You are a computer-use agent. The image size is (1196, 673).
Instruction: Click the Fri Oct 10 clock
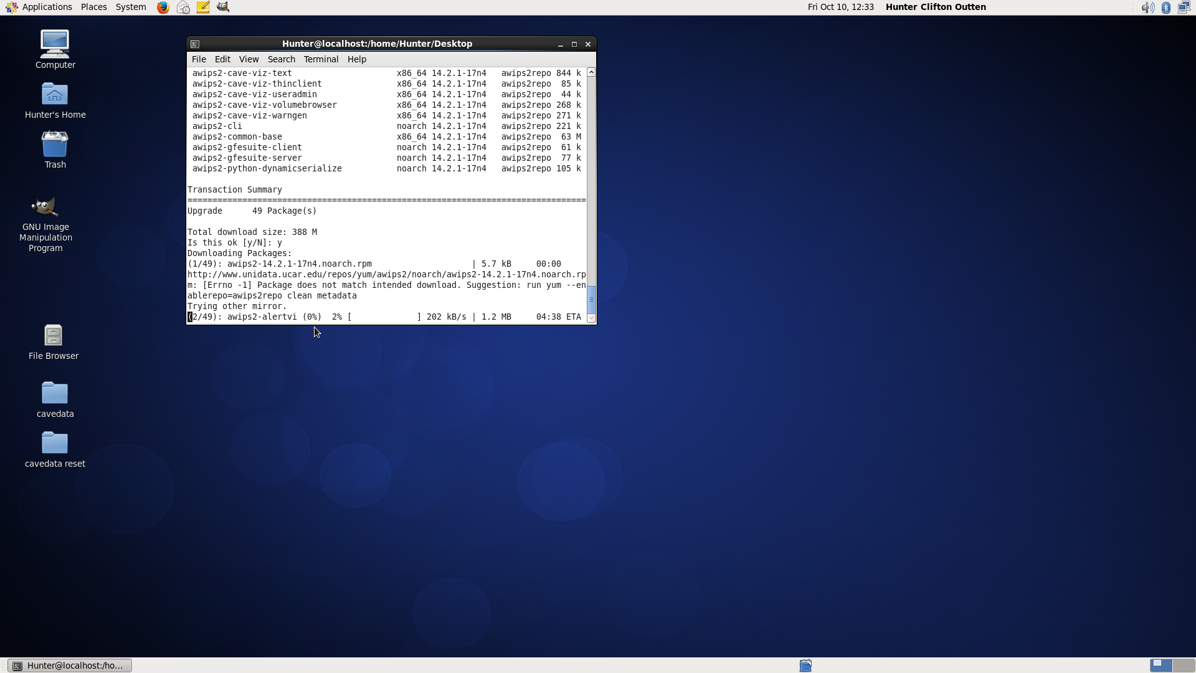pyautogui.click(x=840, y=7)
